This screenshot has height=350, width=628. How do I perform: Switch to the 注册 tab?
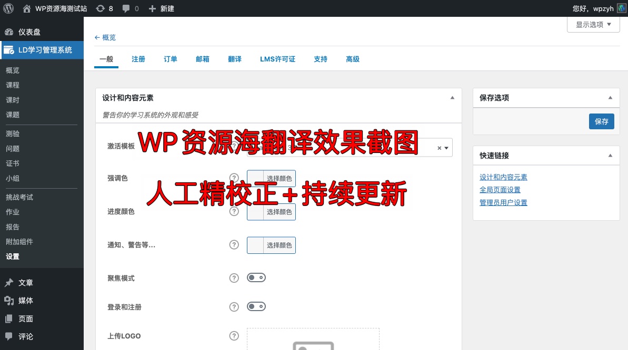[138, 59]
